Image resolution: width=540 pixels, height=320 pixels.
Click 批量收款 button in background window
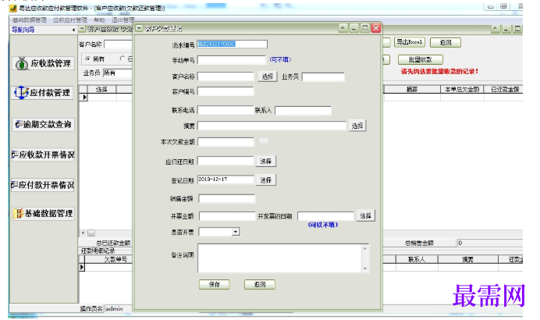click(x=420, y=59)
